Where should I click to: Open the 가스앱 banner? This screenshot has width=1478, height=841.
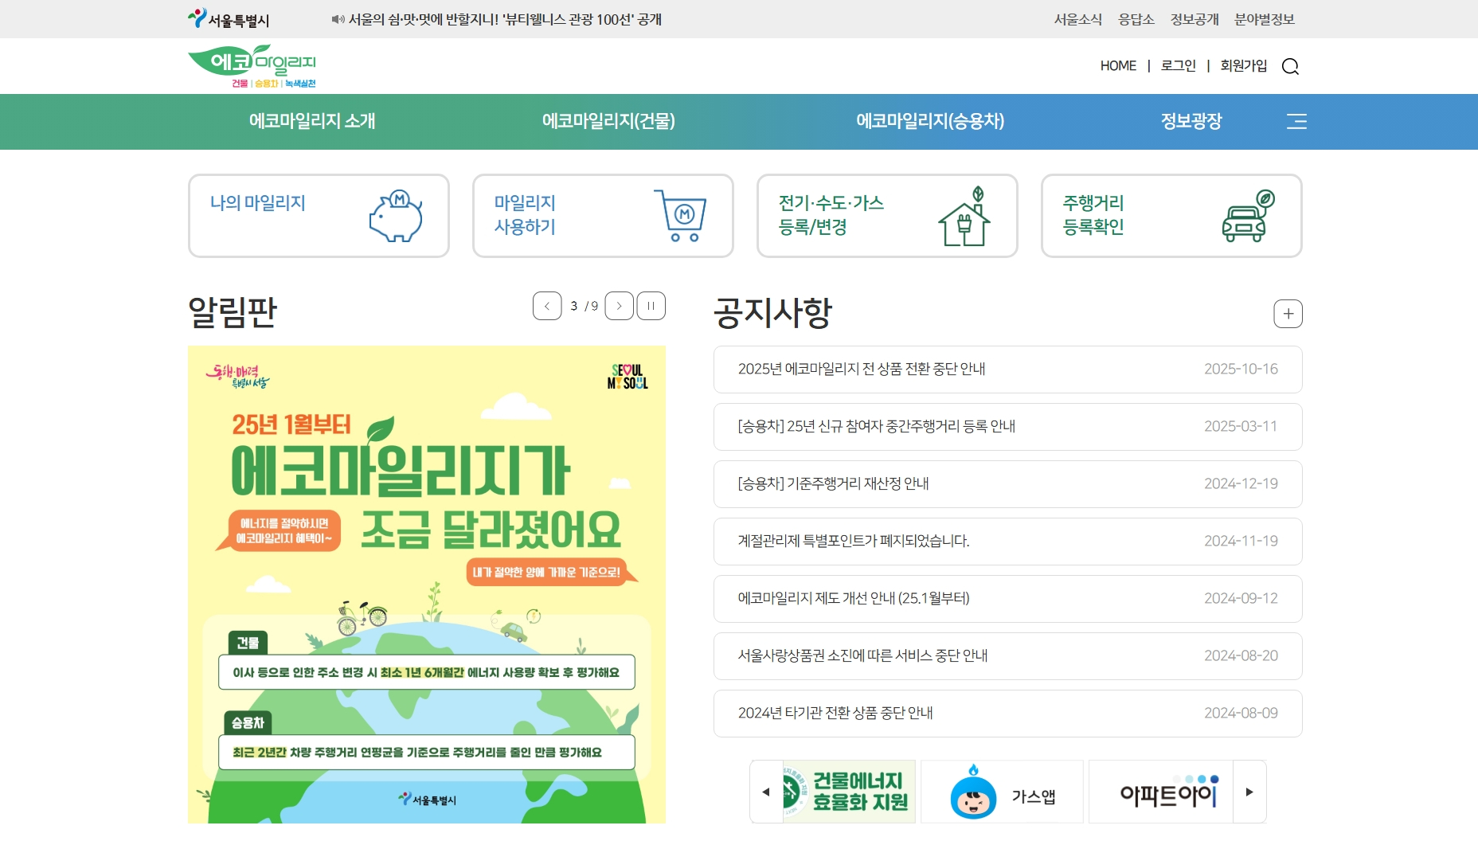(x=1003, y=792)
